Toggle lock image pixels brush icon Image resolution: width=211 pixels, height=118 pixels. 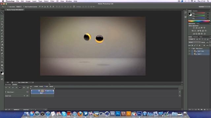click(x=195, y=46)
